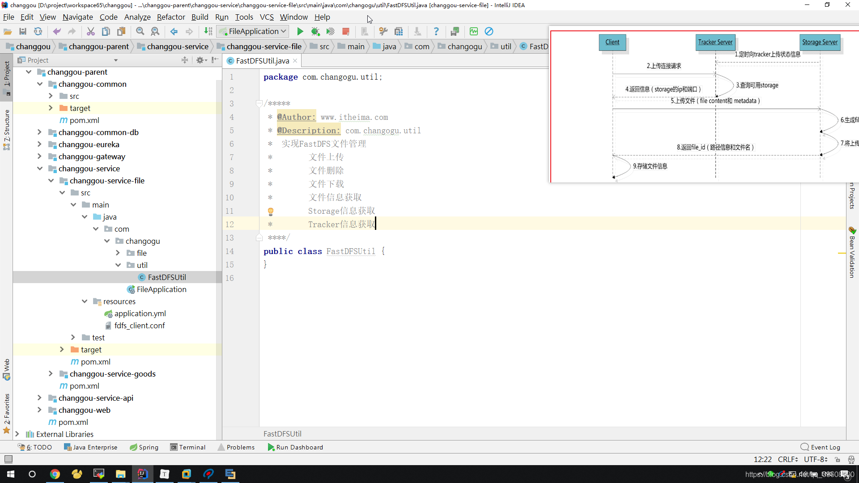Click Run with Coverage icon
Screen dimensions: 859x483
[331, 32]
